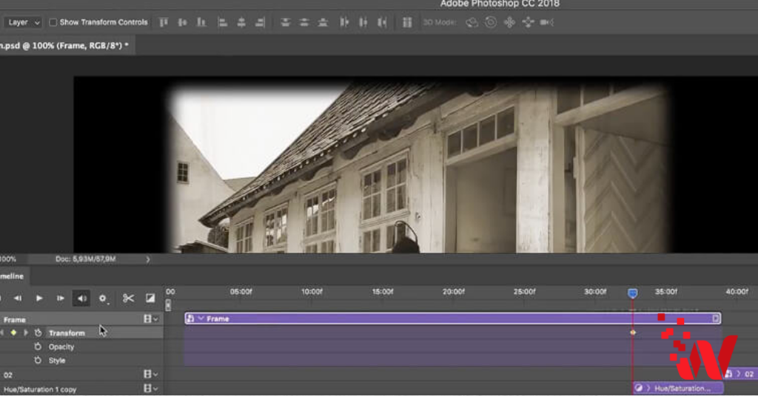This screenshot has width=758, height=396.
Task: Choose a transition with the fade icon
Action: [150, 298]
